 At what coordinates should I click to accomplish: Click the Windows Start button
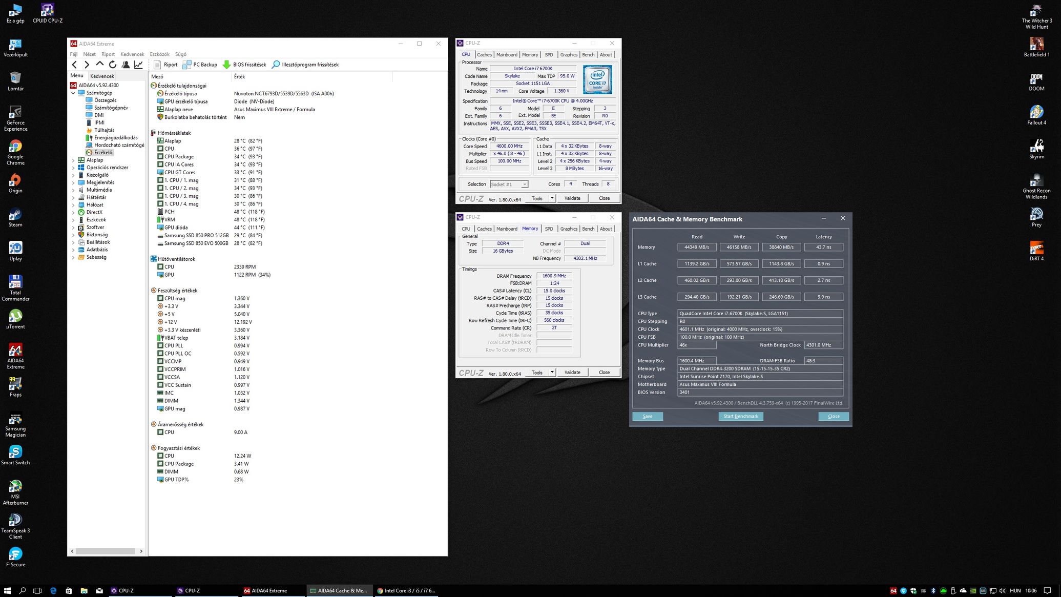(7, 590)
